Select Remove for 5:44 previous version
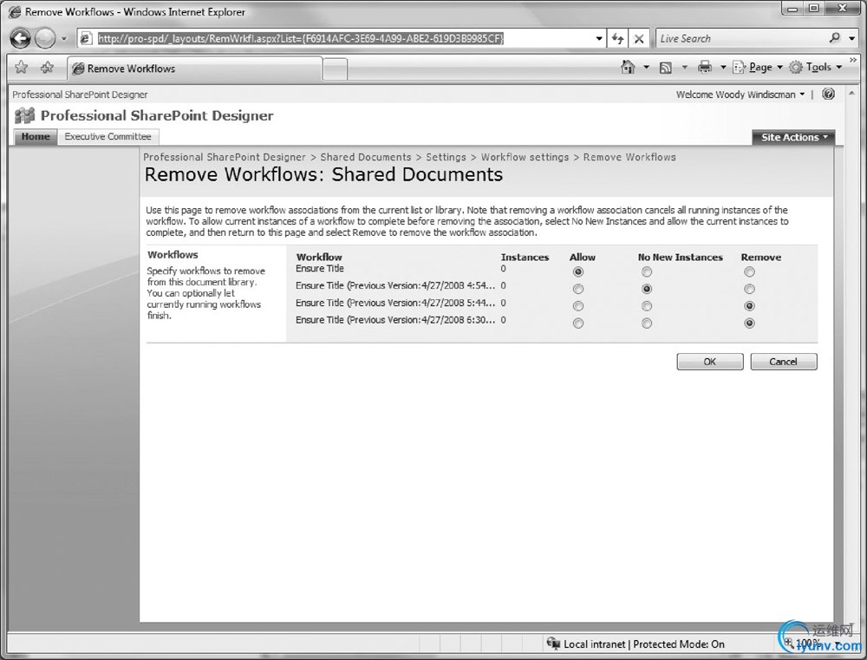The height and width of the screenshot is (660, 867). pyautogui.click(x=749, y=306)
